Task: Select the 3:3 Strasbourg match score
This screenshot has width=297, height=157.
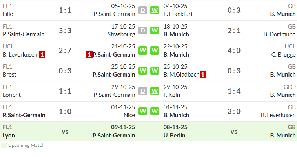Action: 65,30
